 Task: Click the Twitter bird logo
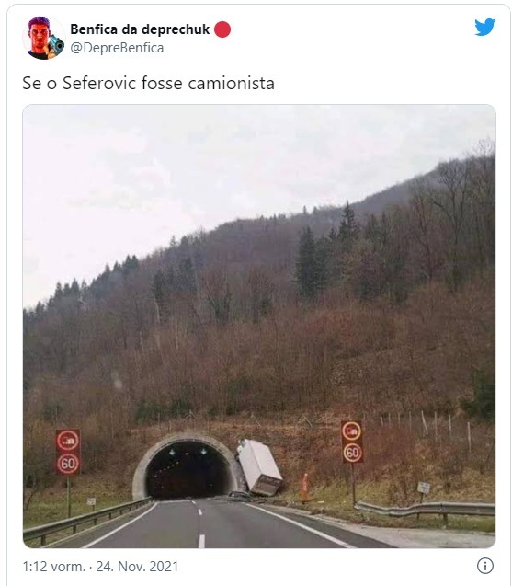point(484,27)
